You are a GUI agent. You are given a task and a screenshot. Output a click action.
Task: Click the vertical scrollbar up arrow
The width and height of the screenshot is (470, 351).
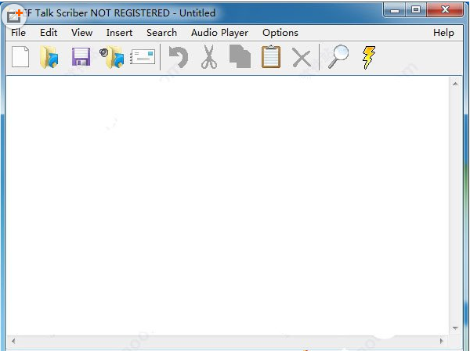coord(455,84)
